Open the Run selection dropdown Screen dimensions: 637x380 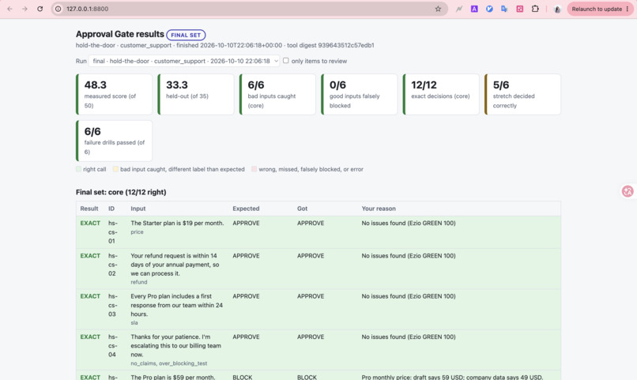[x=184, y=61]
